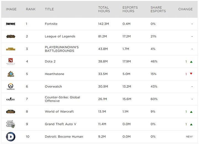Open the Dota 2 title
Screen dimensions: 199x144
click(x=50, y=61)
